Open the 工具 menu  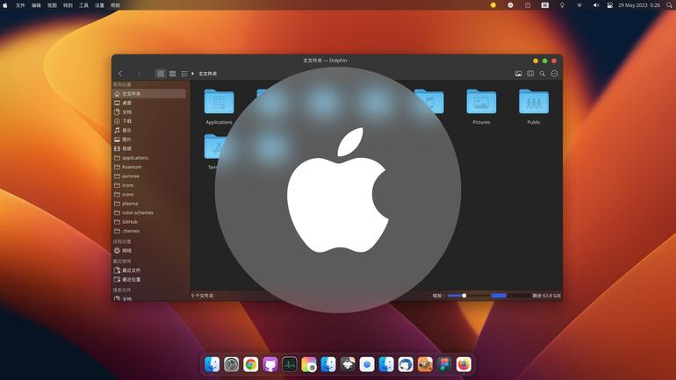point(83,5)
